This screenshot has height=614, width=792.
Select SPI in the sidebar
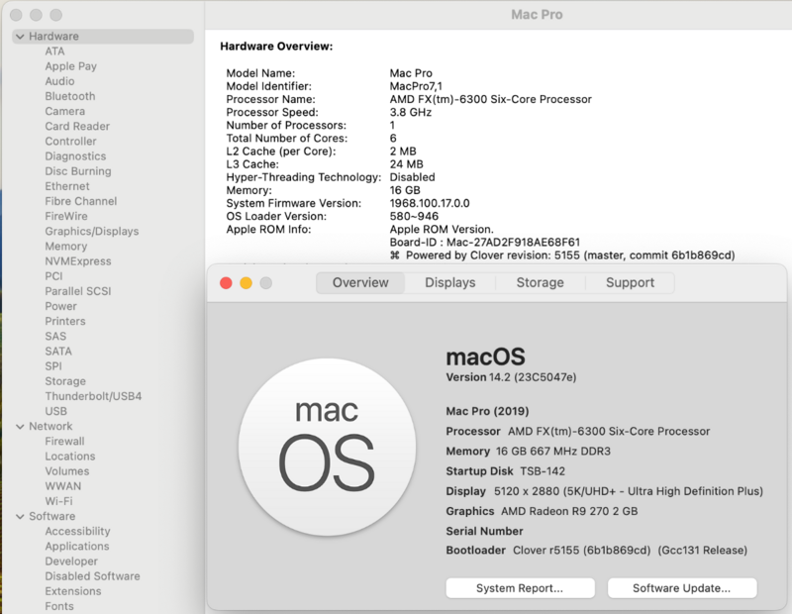coord(53,366)
